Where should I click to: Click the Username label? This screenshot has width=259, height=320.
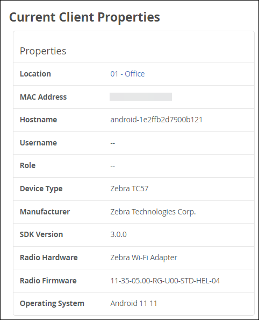click(39, 143)
